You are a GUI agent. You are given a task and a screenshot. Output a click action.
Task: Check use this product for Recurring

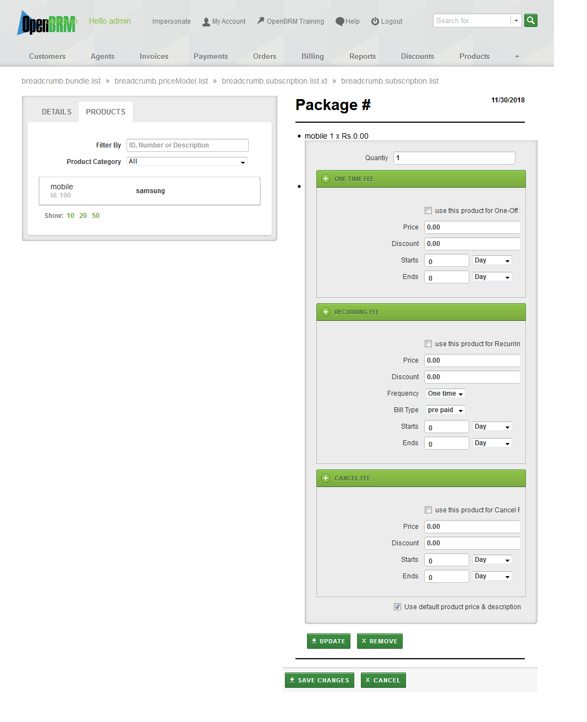tap(428, 344)
